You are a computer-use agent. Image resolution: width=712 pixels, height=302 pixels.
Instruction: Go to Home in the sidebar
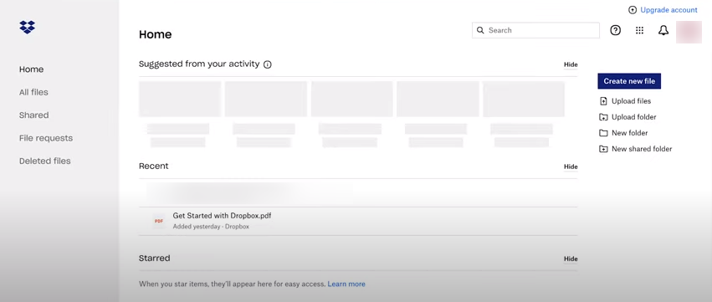click(31, 69)
